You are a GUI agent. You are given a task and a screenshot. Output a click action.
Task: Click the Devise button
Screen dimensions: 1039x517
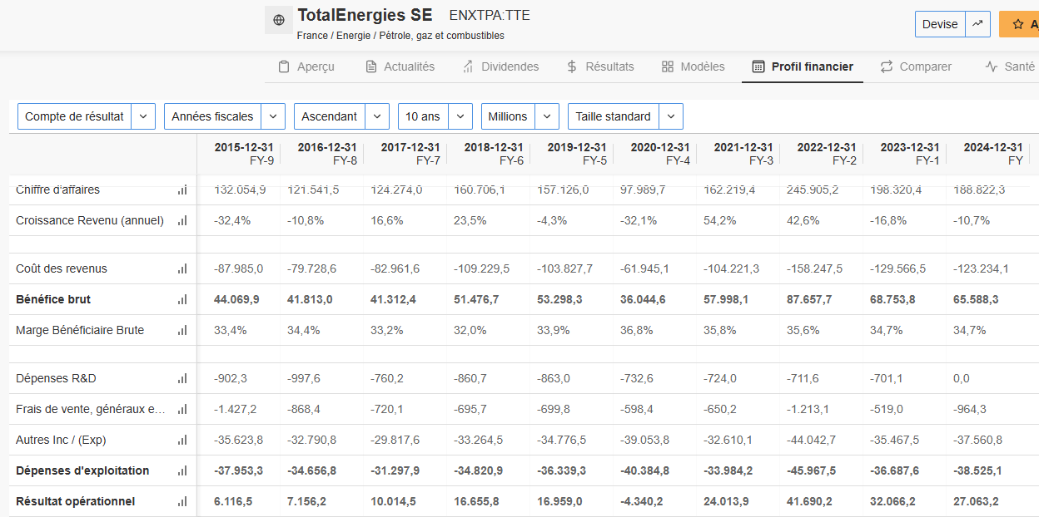point(940,24)
